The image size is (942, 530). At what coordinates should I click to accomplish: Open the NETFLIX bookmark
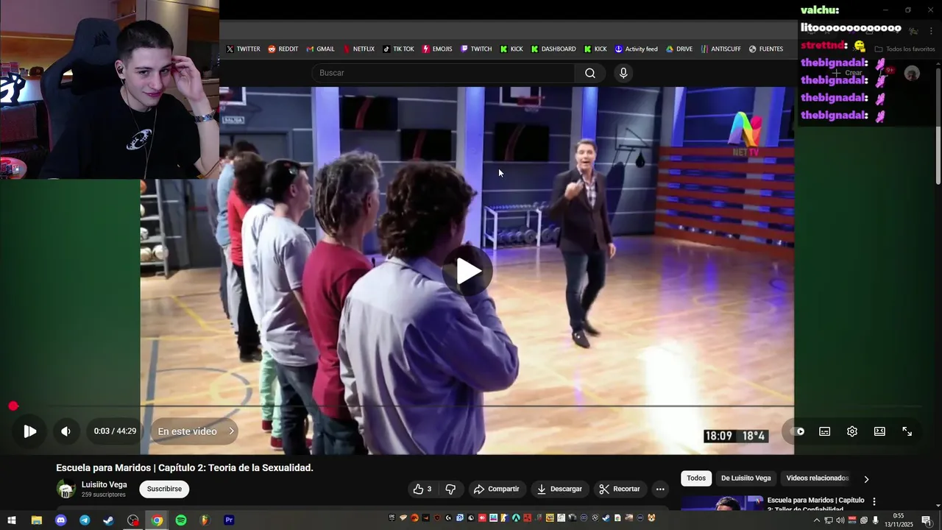click(x=358, y=49)
